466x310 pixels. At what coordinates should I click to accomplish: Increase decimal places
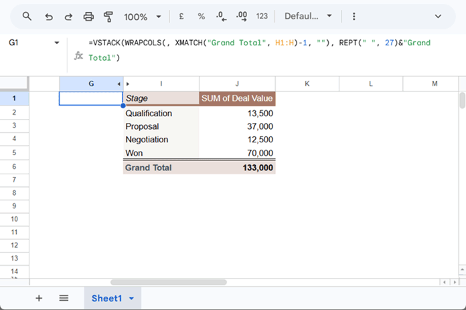(x=242, y=16)
